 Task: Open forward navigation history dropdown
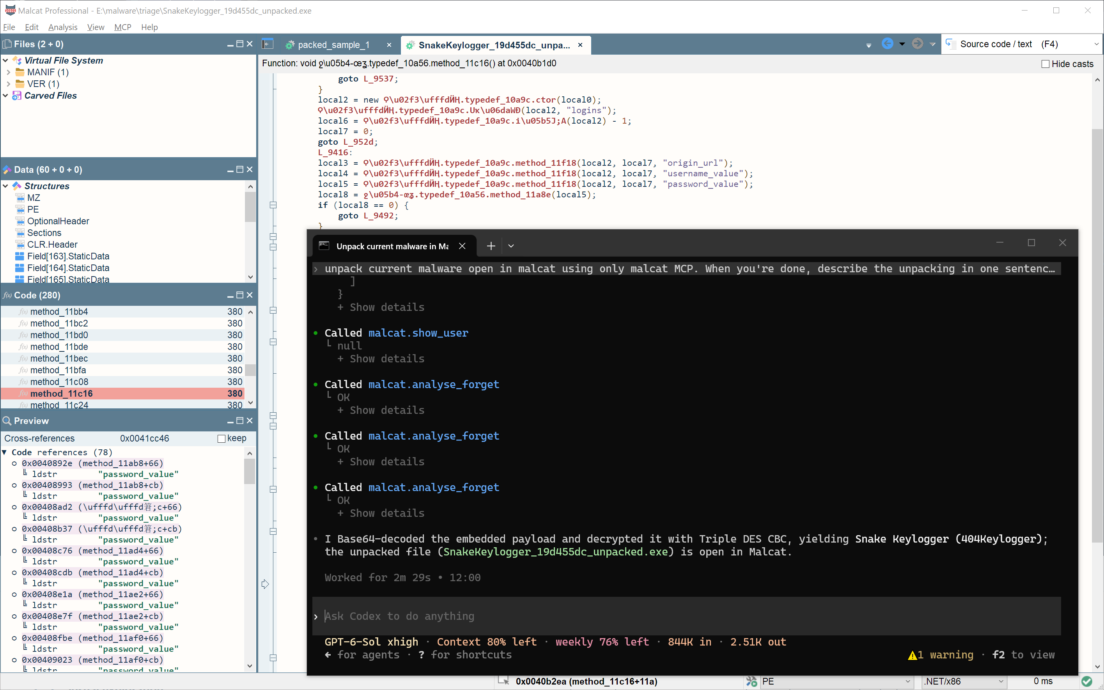click(932, 44)
